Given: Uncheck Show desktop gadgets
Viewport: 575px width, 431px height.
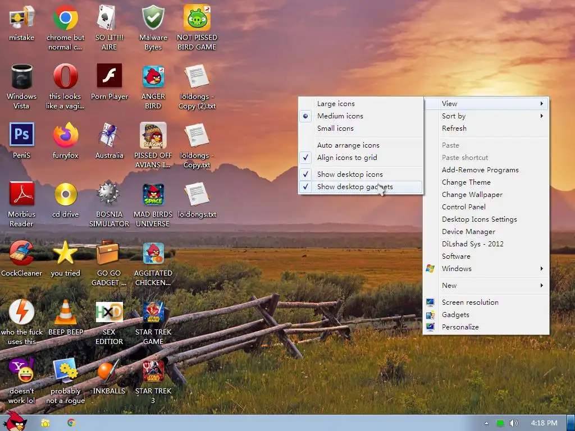Looking at the screenshot, I should (x=361, y=186).
